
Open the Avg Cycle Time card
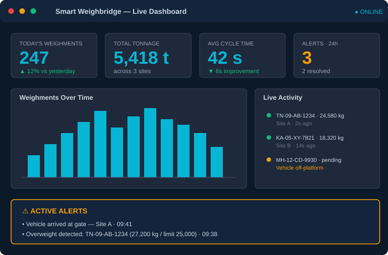243,55
